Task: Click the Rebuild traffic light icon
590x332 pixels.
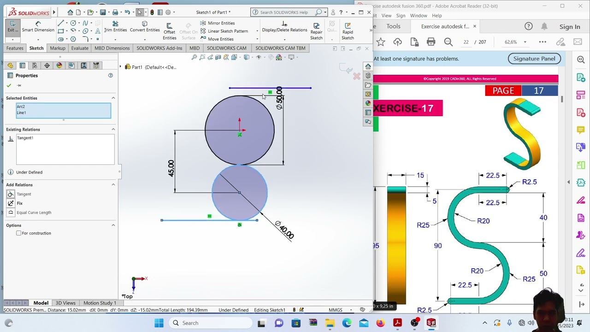Action: (x=151, y=12)
